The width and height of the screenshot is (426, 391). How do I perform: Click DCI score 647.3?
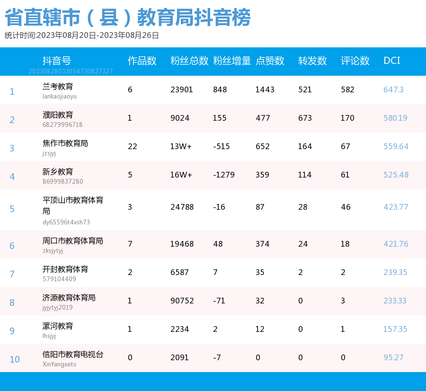coord(393,89)
